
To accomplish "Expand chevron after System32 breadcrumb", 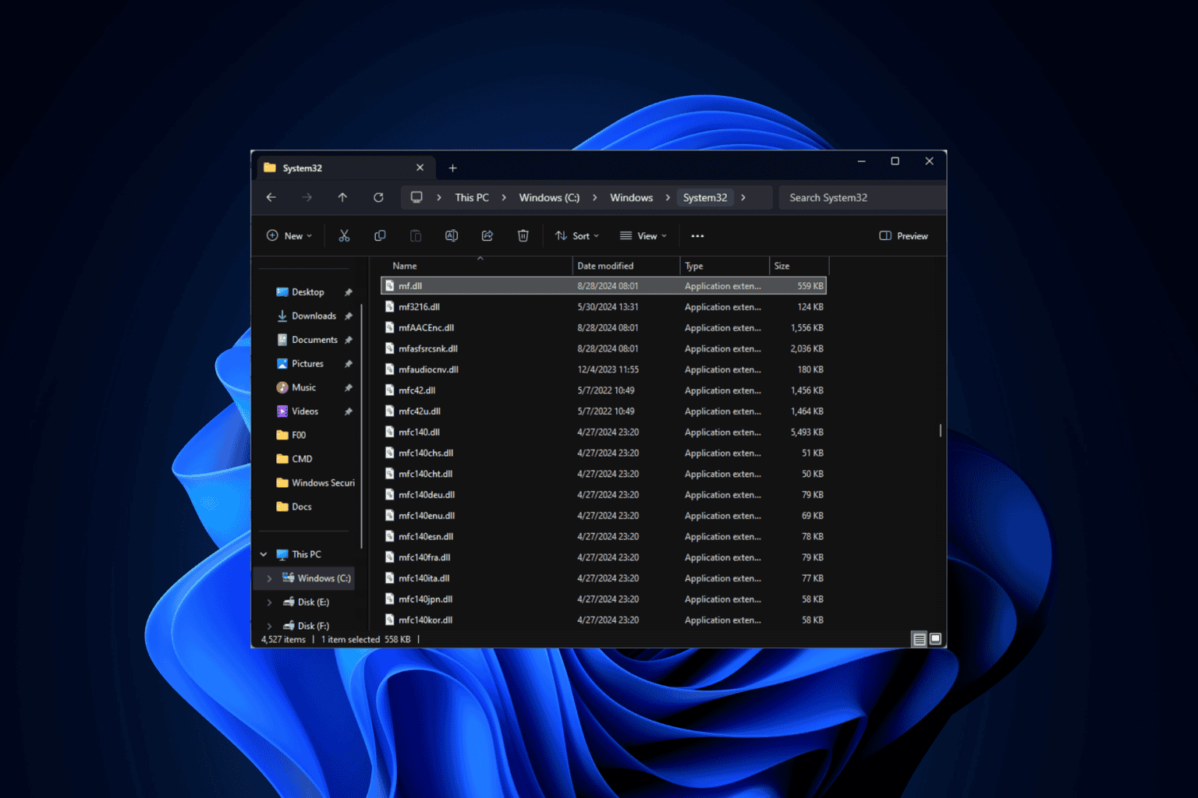I will point(743,198).
